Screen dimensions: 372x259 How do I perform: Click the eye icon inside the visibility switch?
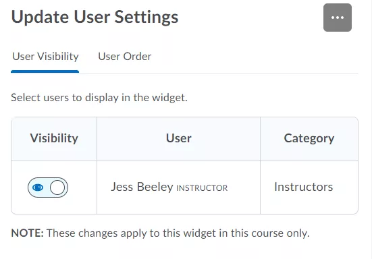pos(38,188)
